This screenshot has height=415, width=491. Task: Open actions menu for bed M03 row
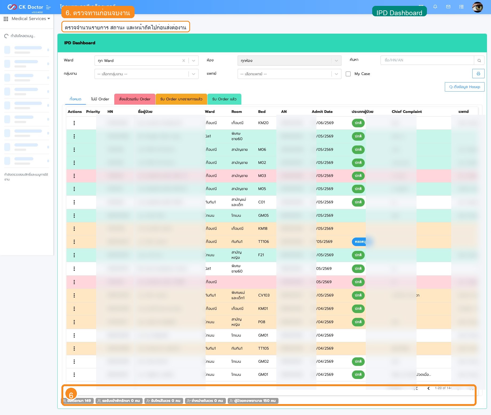click(x=74, y=176)
